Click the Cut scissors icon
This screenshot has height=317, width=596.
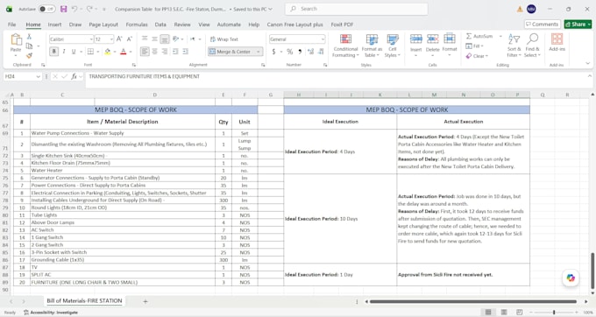[29, 37]
